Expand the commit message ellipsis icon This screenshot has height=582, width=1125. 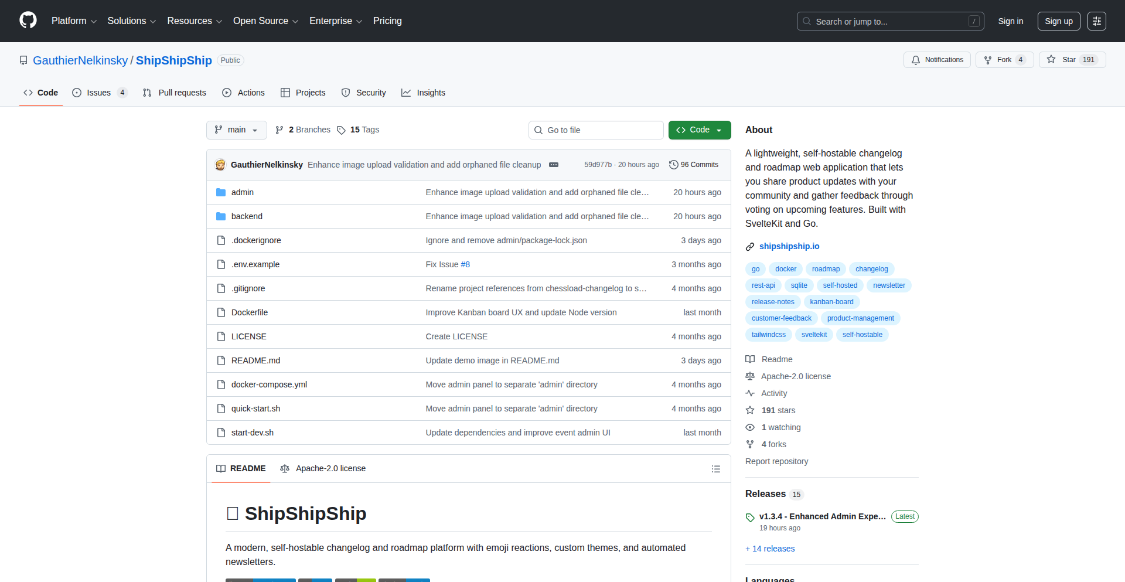point(554,165)
